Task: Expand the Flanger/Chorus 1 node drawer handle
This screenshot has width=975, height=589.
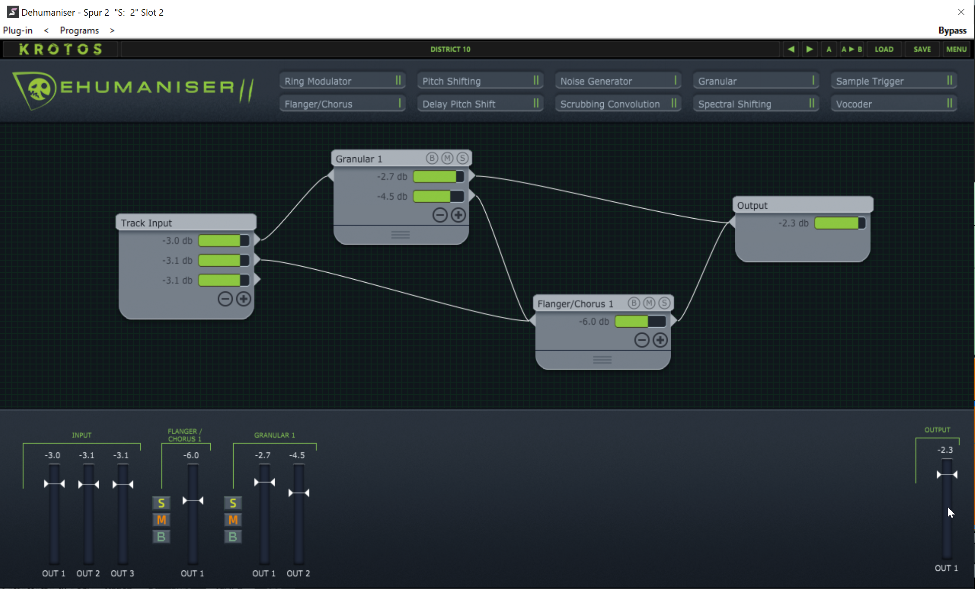Action: (x=602, y=360)
